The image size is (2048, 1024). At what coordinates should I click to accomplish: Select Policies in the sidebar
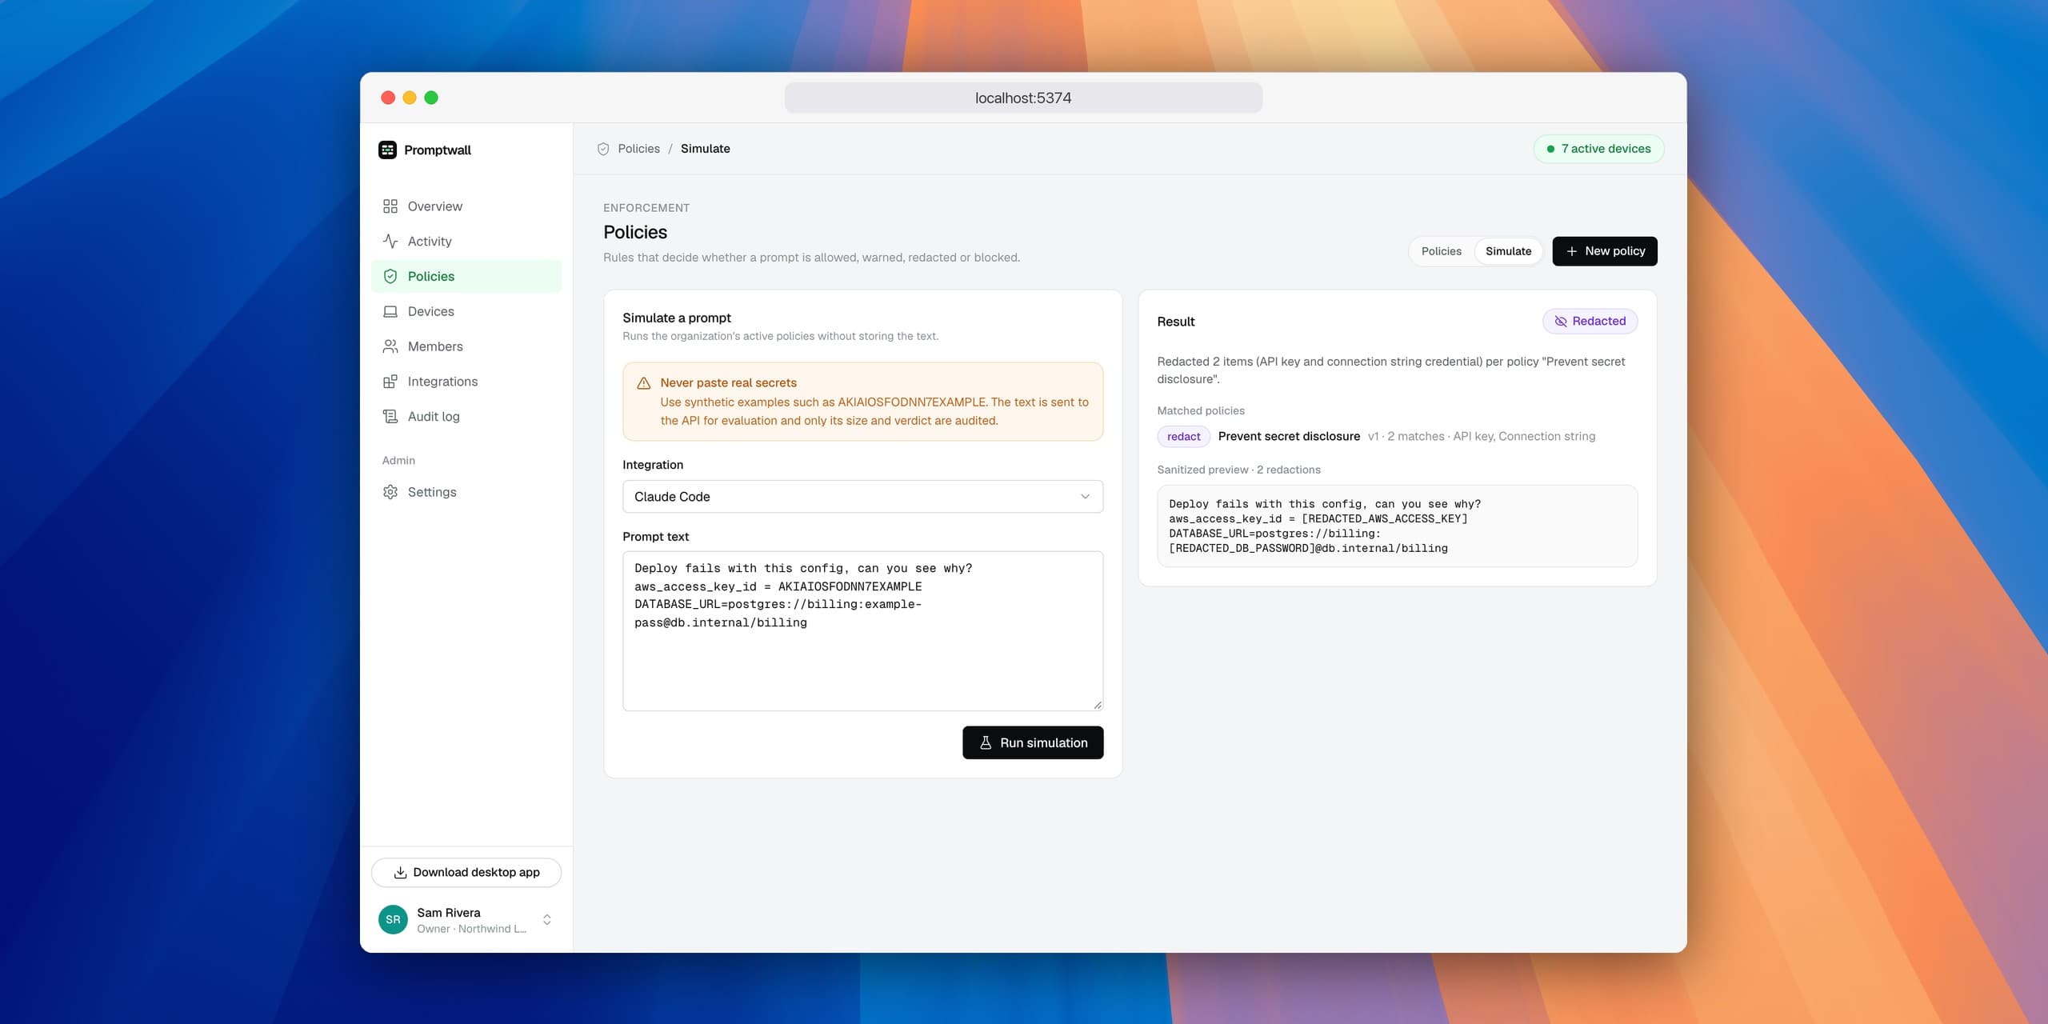click(x=466, y=276)
